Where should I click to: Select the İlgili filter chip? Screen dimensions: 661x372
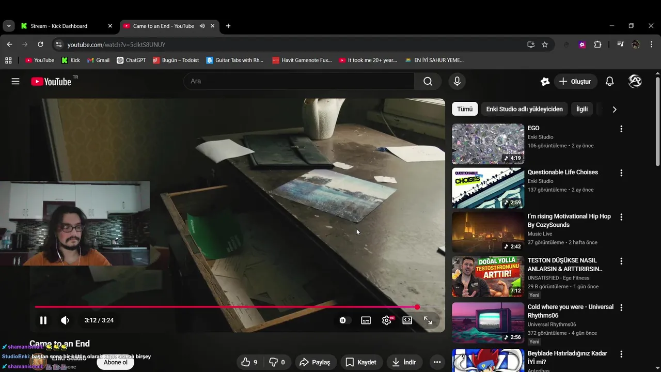click(x=582, y=109)
